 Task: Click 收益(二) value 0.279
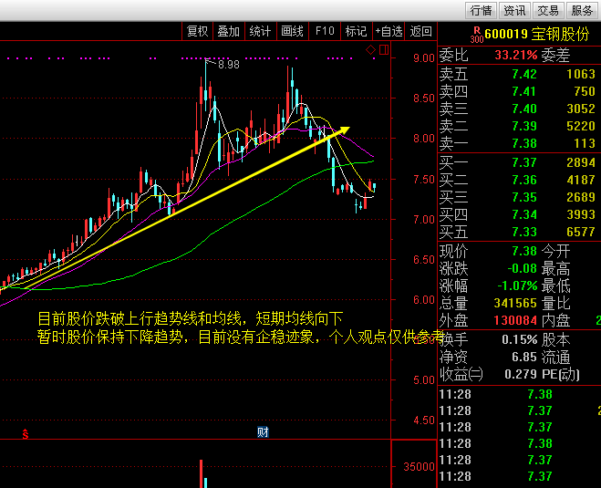pyautogui.click(x=521, y=374)
